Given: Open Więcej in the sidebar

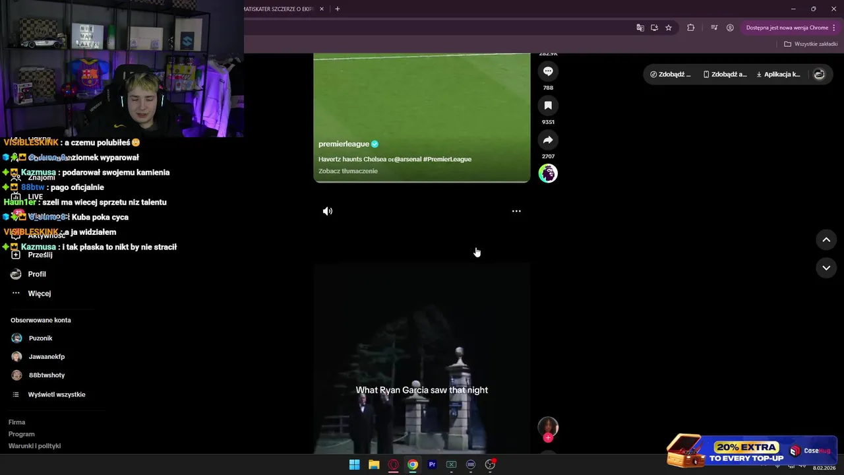Looking at the screenshot, I should (x=32, y=293).
